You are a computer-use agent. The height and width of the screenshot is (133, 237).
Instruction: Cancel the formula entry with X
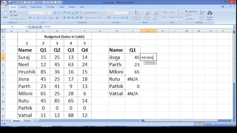pos(33,27)
